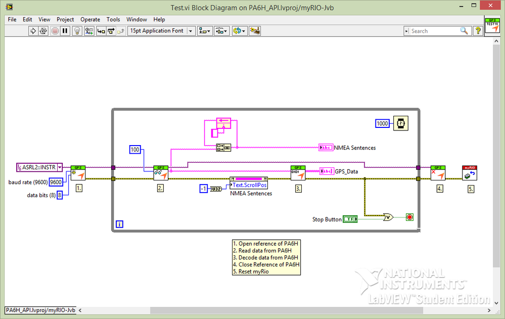Click the vertical scrollbar up arrow
Image resolution: width=505 pixels, height=319 pixels.
click(x=496, y=42)
